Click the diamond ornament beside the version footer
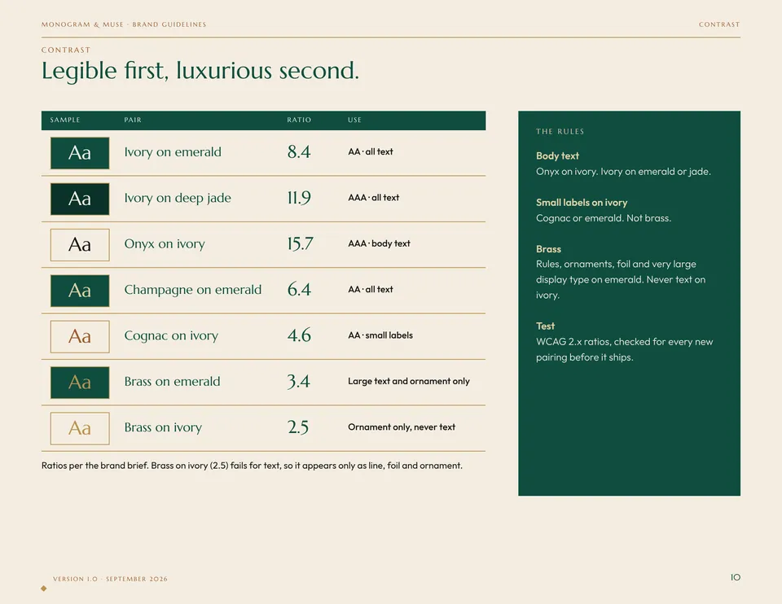Viewport: 782px width, 604px height. point(44,589)
